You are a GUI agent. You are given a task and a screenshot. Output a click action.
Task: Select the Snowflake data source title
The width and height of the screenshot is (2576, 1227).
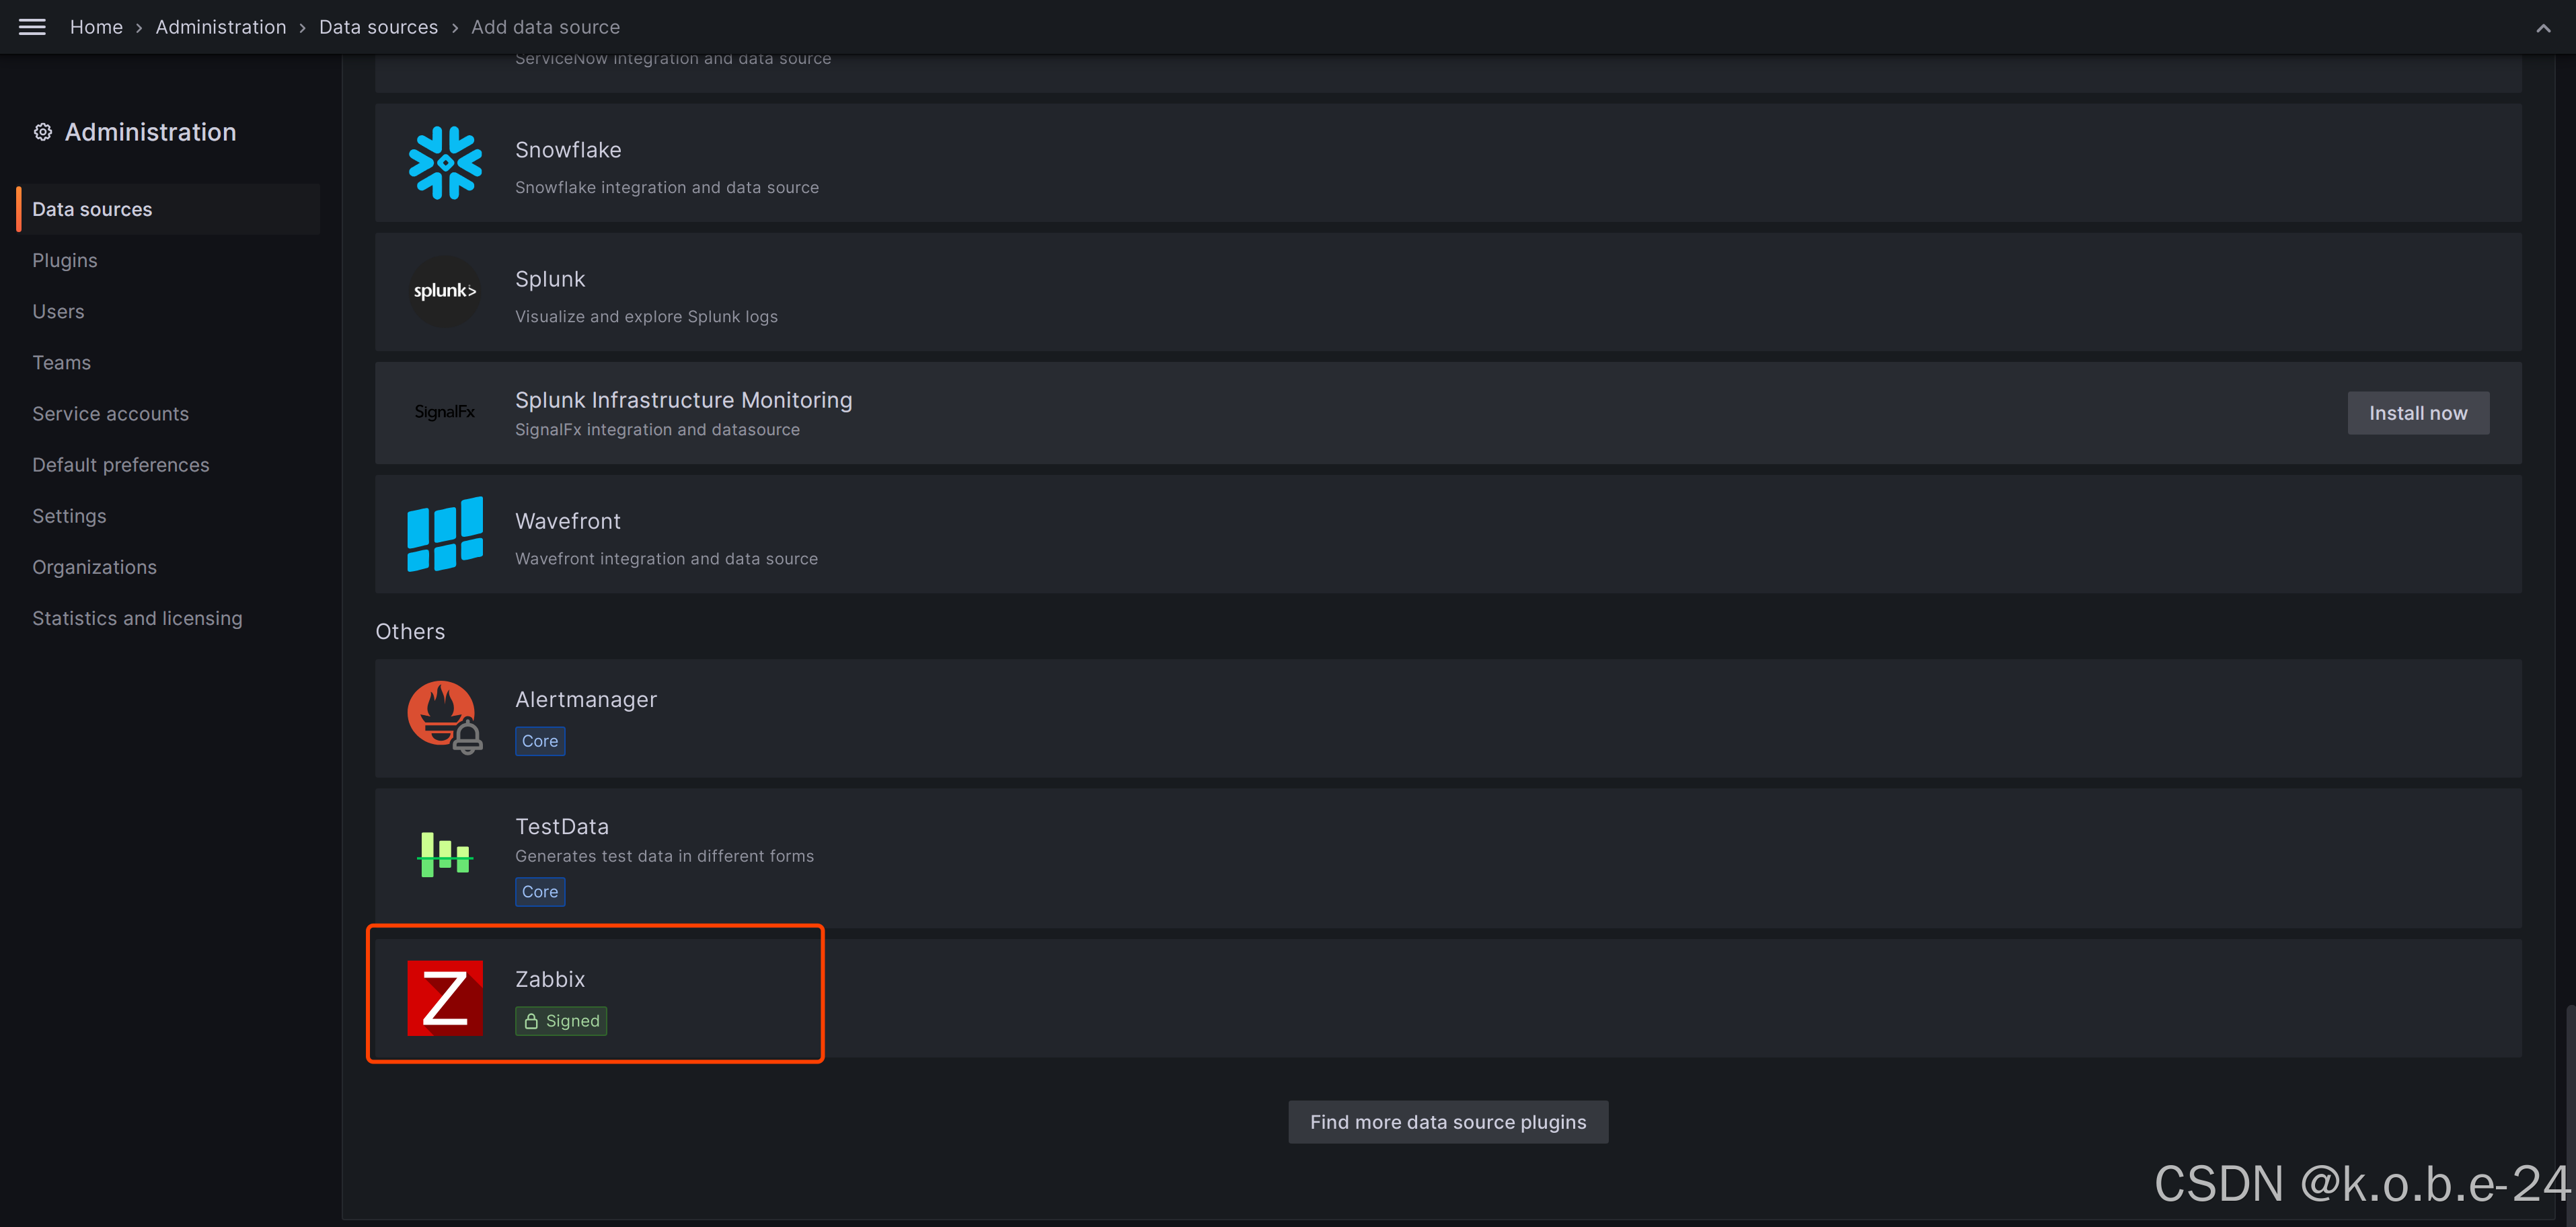click(x=568, y=150)
